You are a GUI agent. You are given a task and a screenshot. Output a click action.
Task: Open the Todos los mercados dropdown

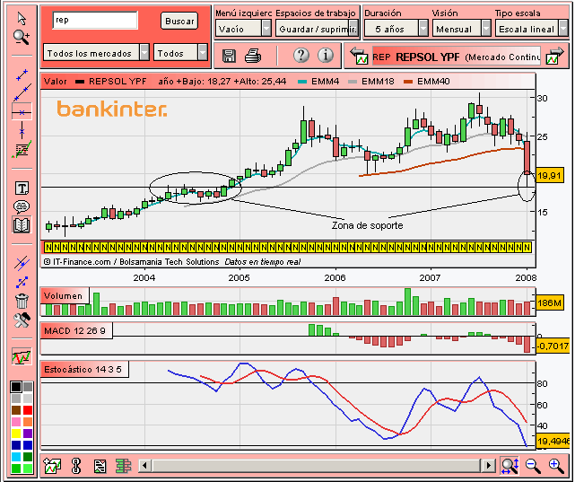[96, 53]
